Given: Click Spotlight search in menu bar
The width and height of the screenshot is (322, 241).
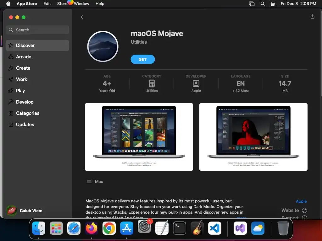Looking at the screenshot, I should (x=263, y=4).
